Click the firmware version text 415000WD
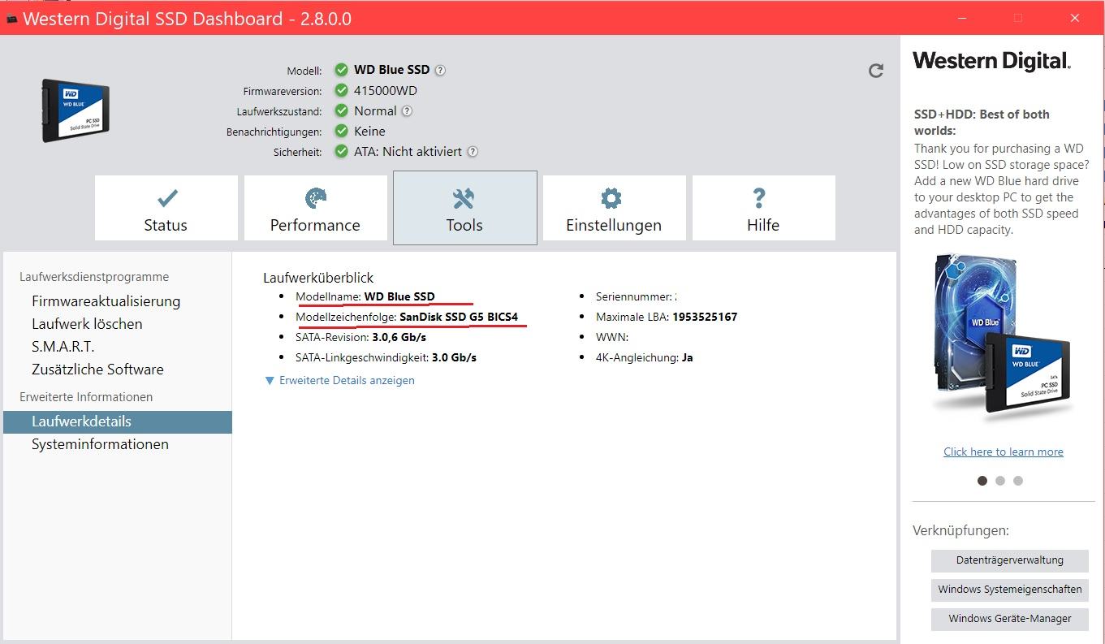 click(x=386, y=91)
